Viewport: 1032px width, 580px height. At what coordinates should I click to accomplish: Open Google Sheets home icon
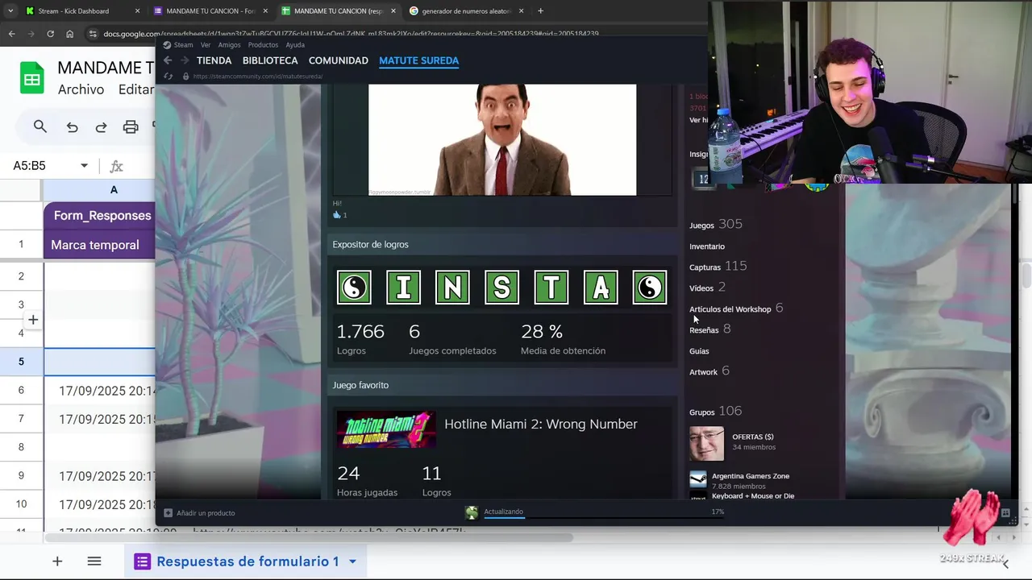tap(31, 78)
